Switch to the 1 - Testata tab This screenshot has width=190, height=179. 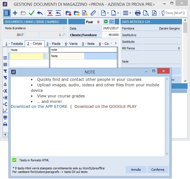[x=14, y=44]
